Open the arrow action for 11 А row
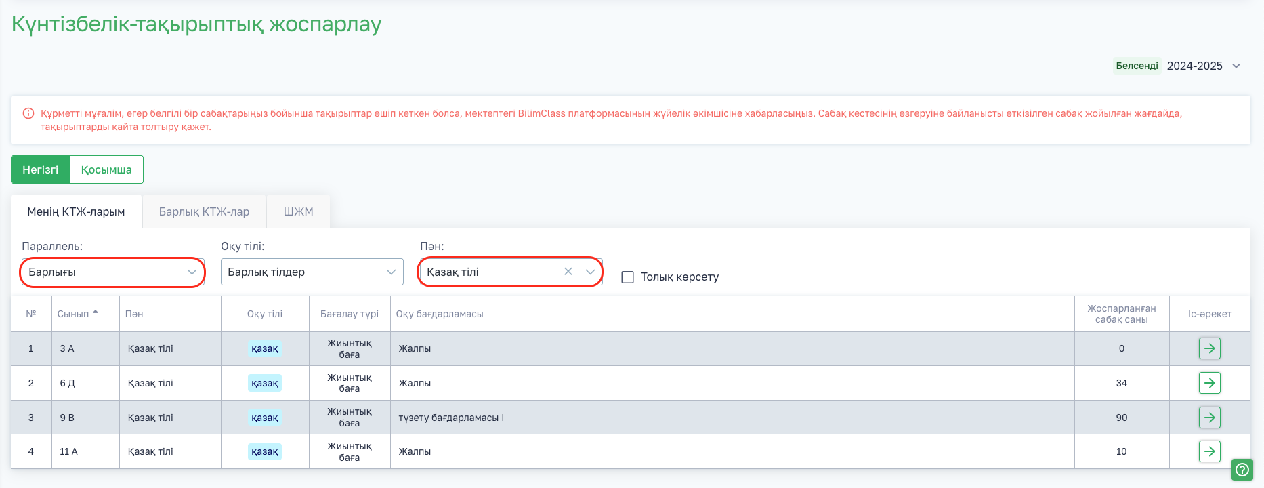The image size is (1264, 488). coord(1209,451)
